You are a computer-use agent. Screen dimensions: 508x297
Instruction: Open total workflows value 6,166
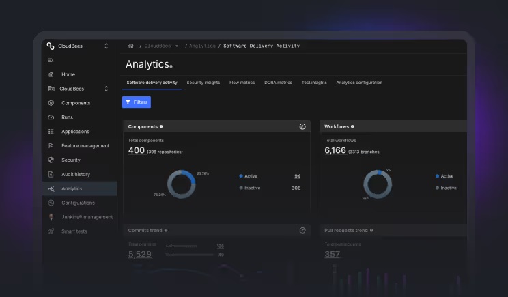(x=335, y=150)
